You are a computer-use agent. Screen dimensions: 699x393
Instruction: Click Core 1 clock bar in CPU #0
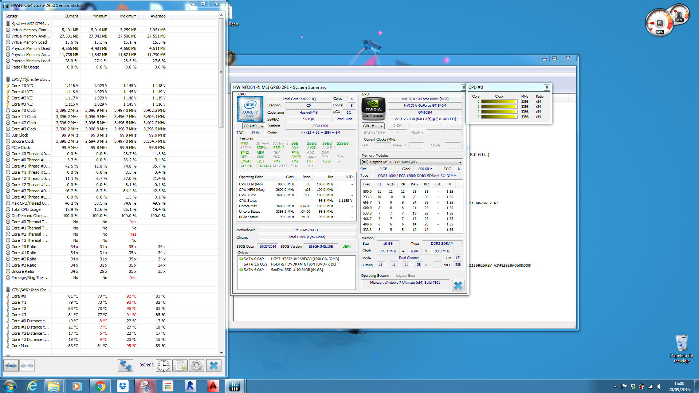pos(499,107)
